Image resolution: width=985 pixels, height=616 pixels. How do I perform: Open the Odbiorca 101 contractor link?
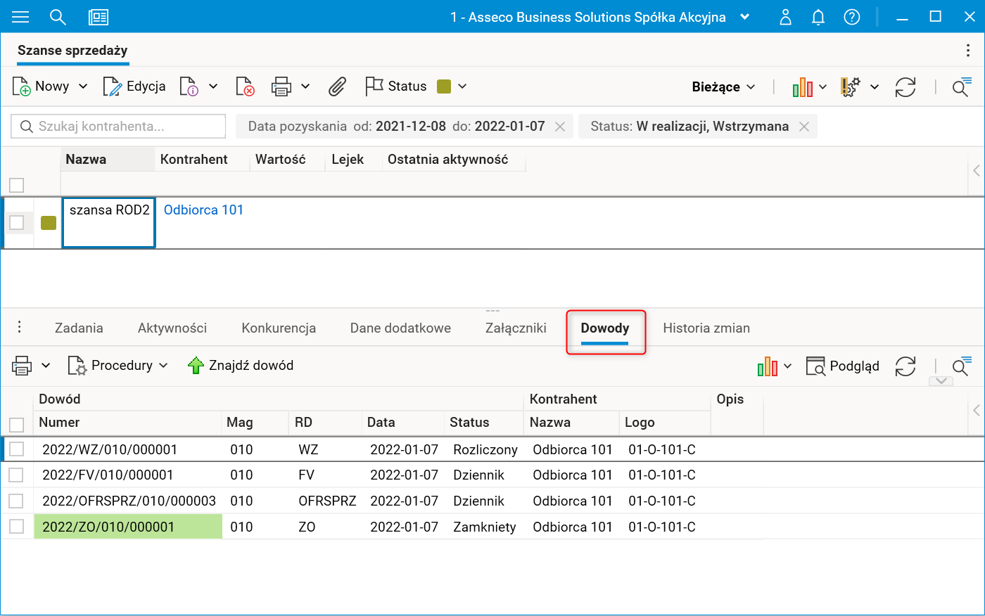point(203,210)
